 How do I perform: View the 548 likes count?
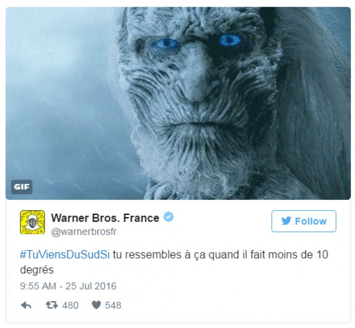click(113, 305)
